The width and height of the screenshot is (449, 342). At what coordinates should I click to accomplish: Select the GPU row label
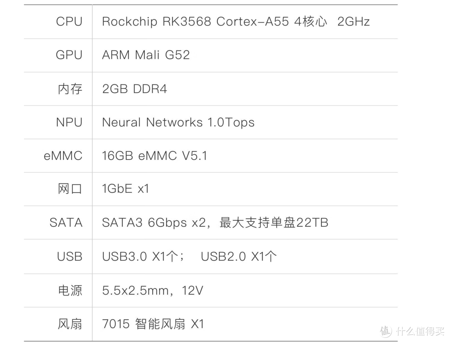click(x=69, y=55)
